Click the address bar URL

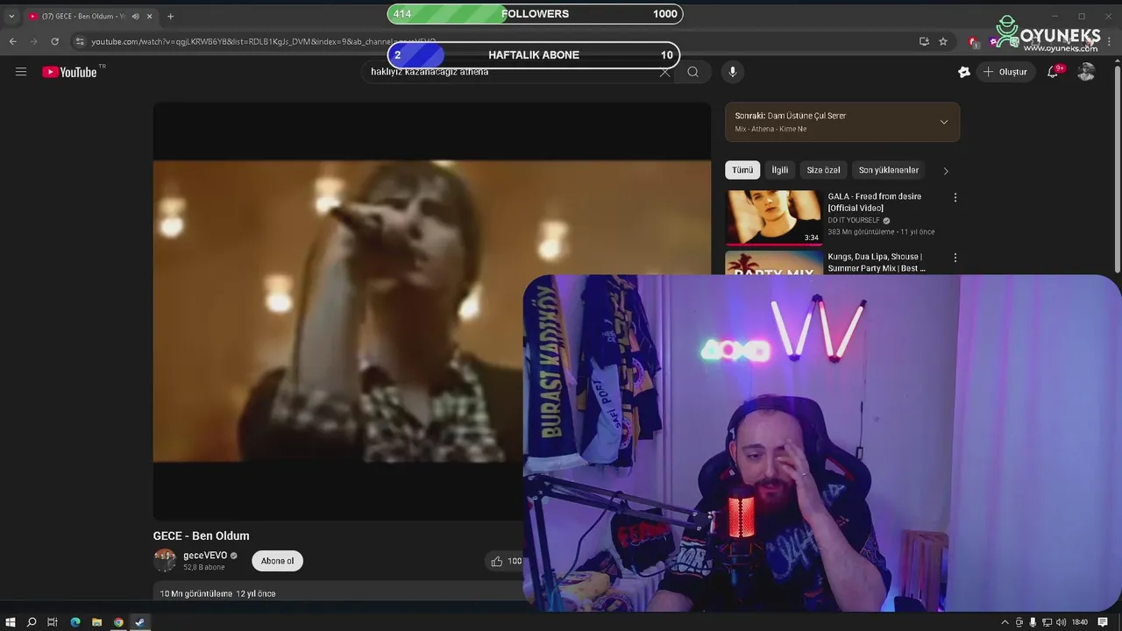pos(263,41)
